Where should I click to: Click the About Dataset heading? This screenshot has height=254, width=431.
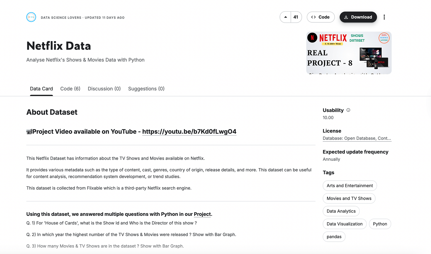[x=52, y=112]
